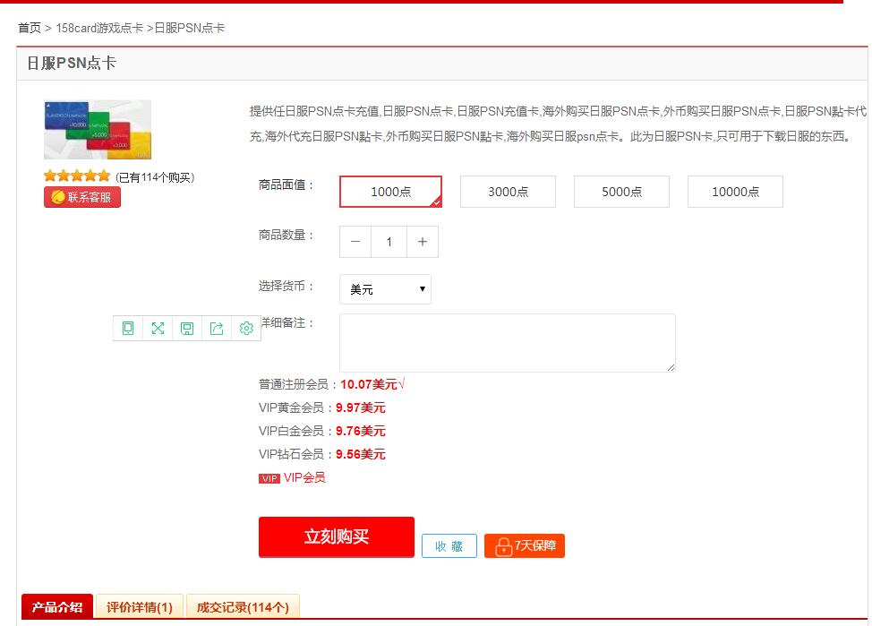
Task: Contact support via 联系客服 button
Action: pos(82,197)
